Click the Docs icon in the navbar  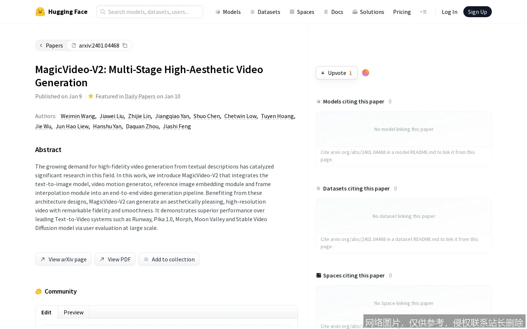pos(326,12)
